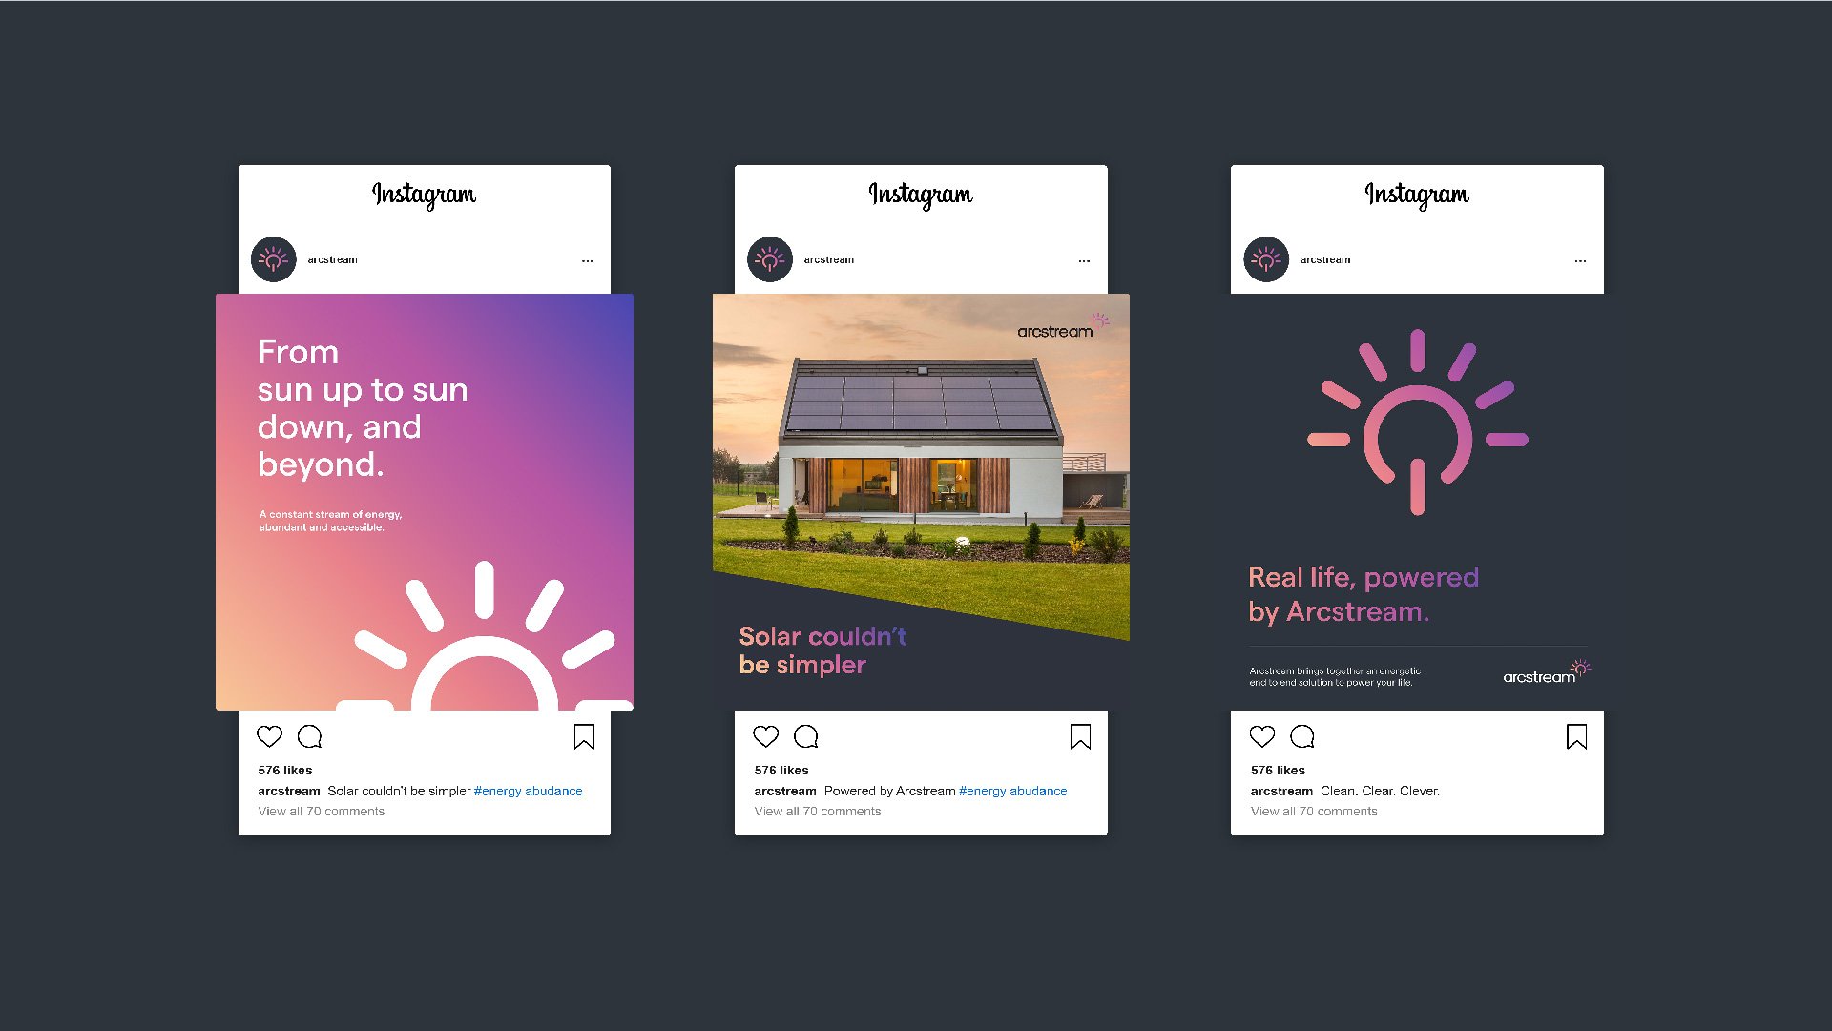Click the hashtag link under Powered by Arcstream
The width and height of the screenshot is (1832, 1031).
click(x=1012, y=791)
